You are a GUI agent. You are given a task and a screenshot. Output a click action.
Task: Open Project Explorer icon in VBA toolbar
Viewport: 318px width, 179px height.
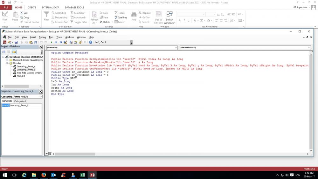[x=71, y=42]
